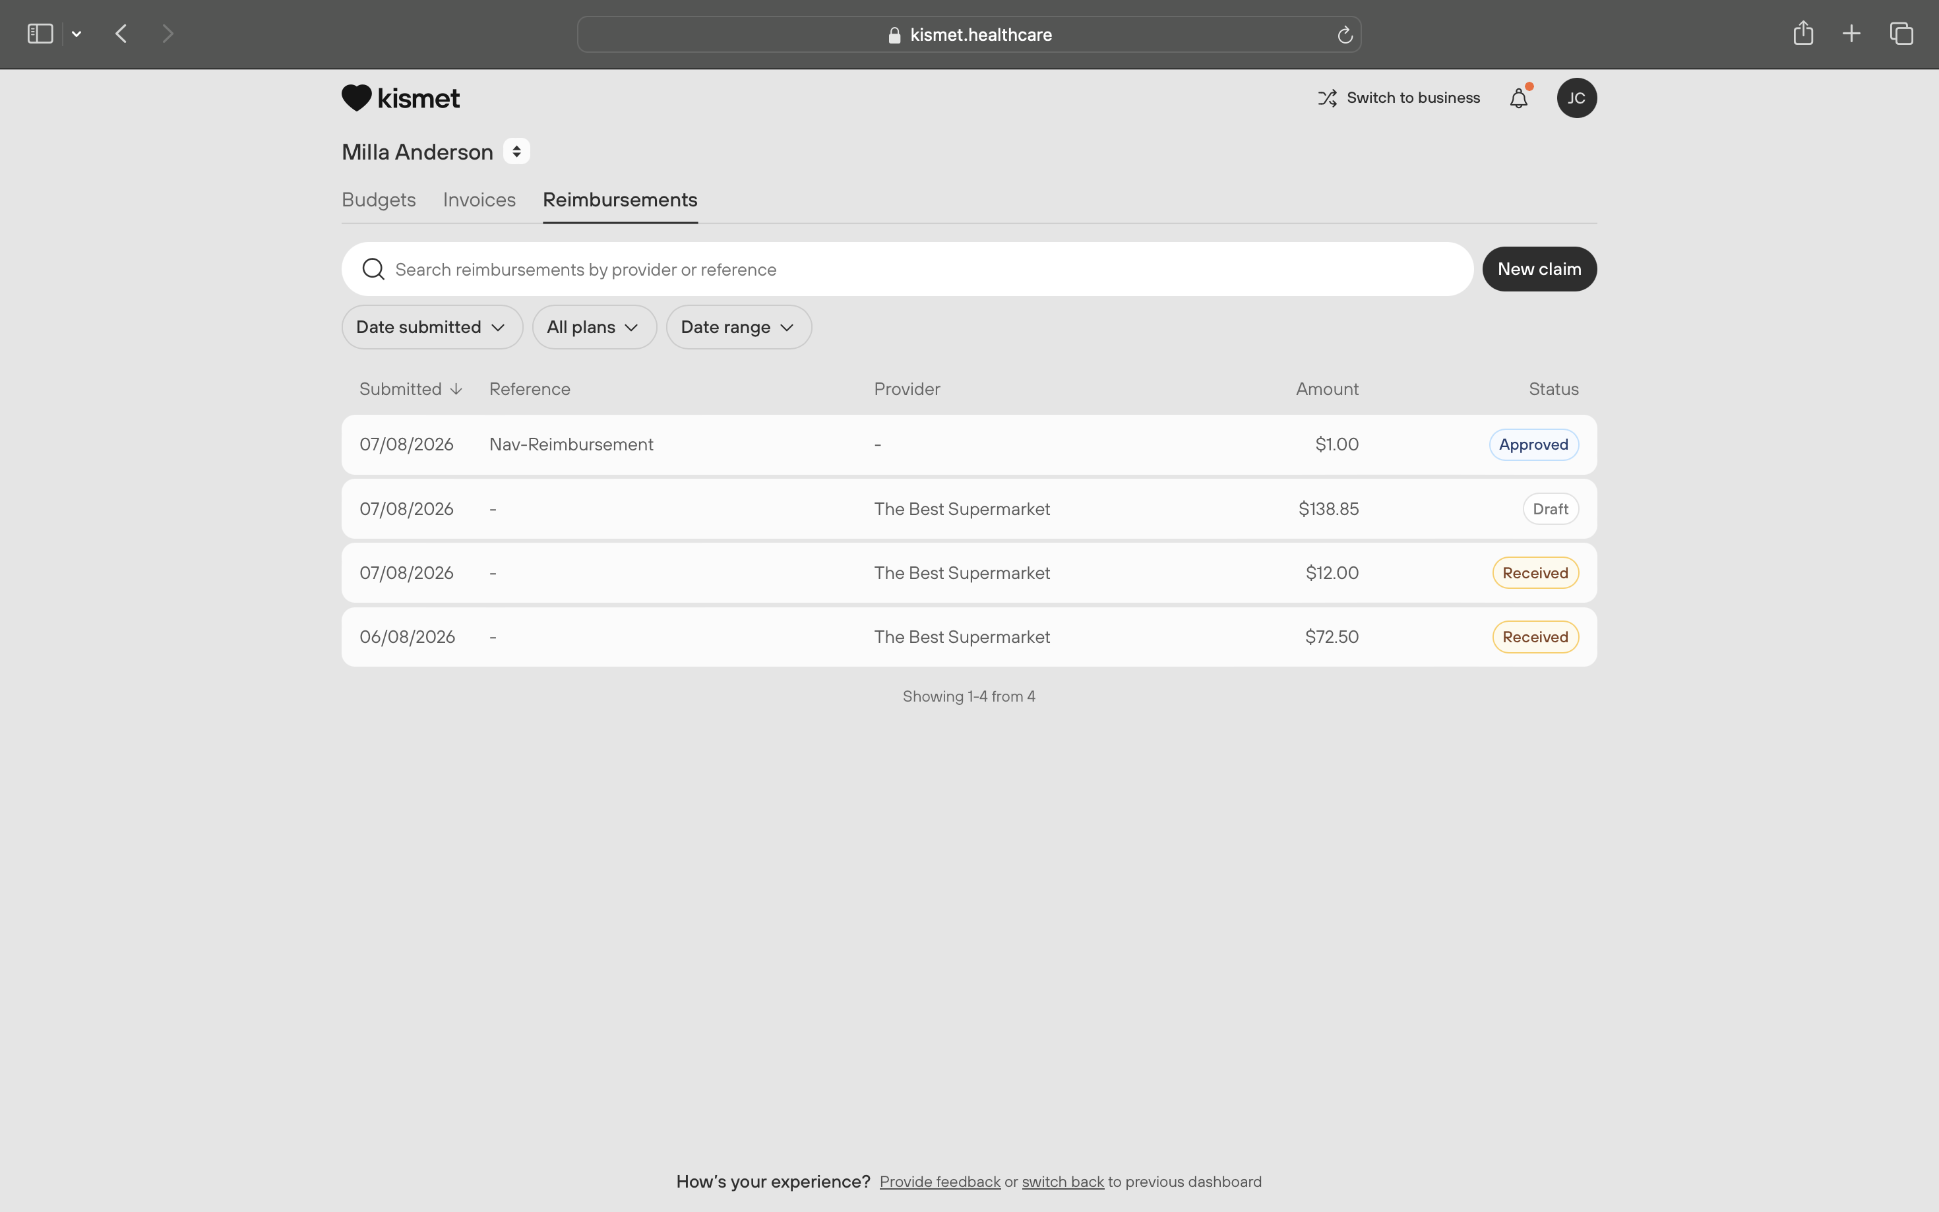Open the Milla Anderson person switcher
1939x1212 pixels.
click(x=516, y=152)
